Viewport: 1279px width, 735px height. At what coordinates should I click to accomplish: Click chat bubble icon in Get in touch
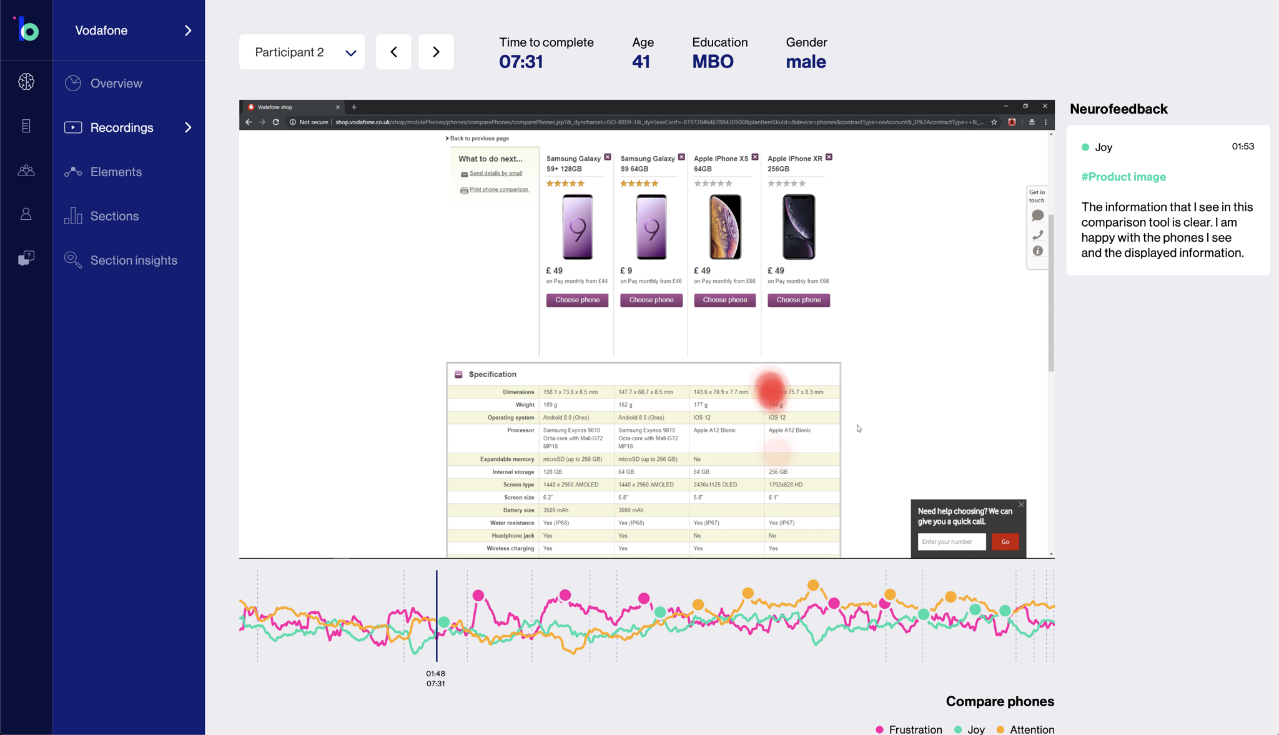pyautogui.click(x=1037, y=216)
